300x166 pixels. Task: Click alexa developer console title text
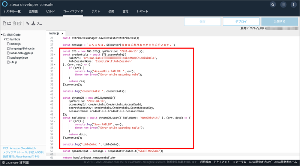31,4
